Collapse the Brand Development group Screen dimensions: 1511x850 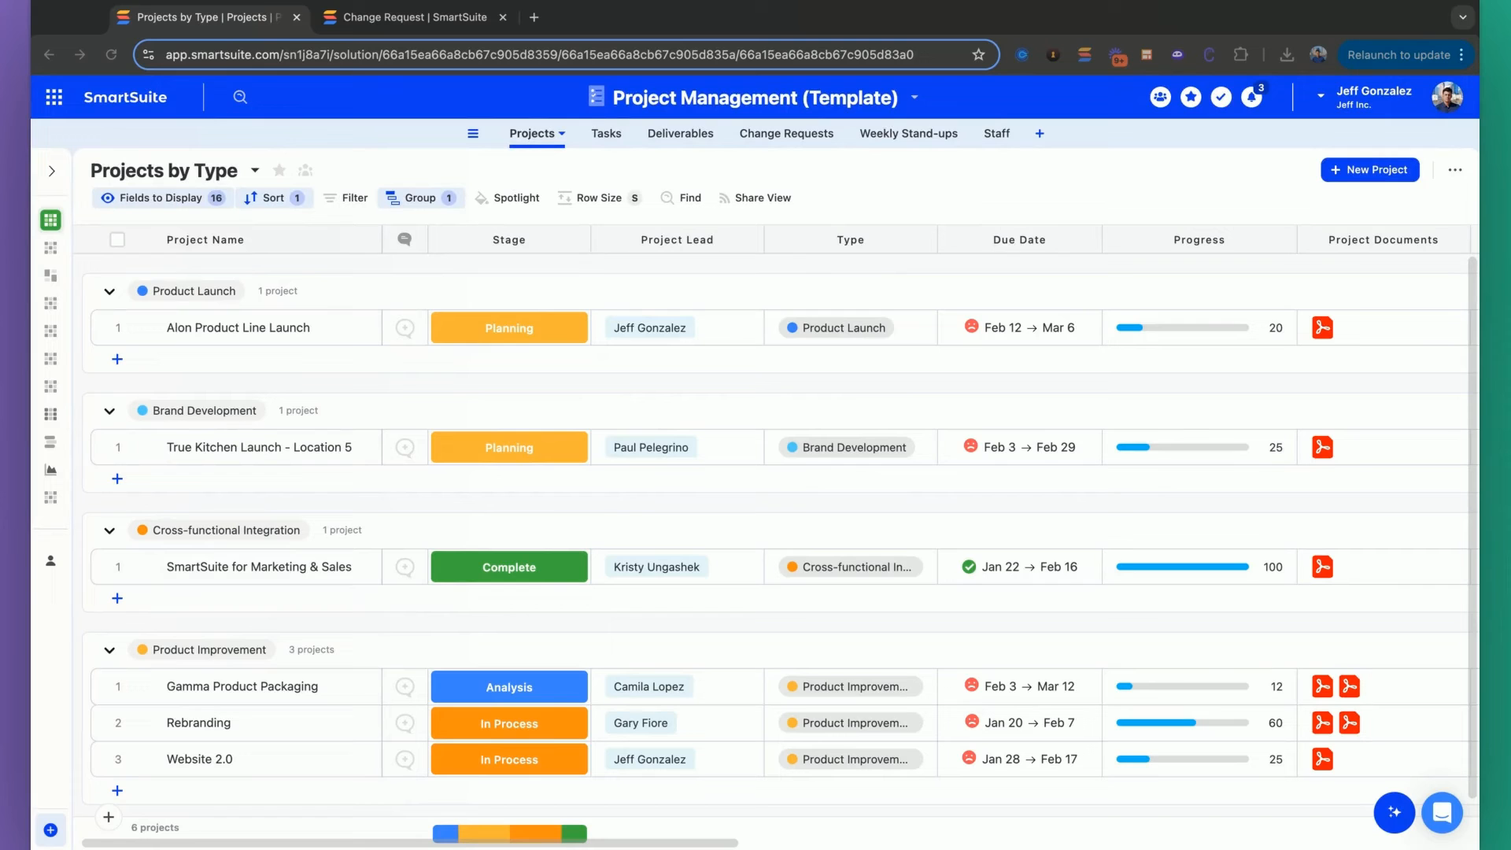pyautogui.click(x=109, y=412)
